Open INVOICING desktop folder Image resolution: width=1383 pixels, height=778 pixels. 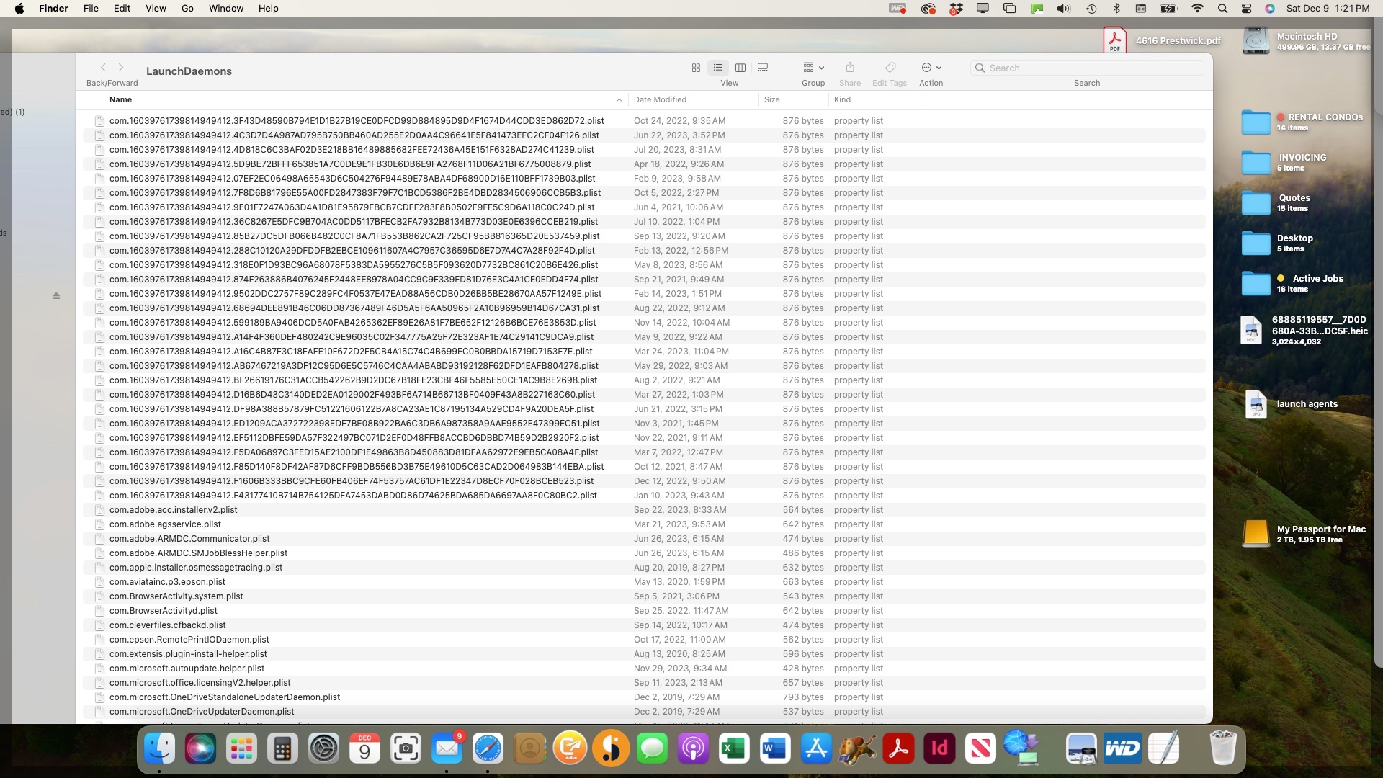point(1256,163)
